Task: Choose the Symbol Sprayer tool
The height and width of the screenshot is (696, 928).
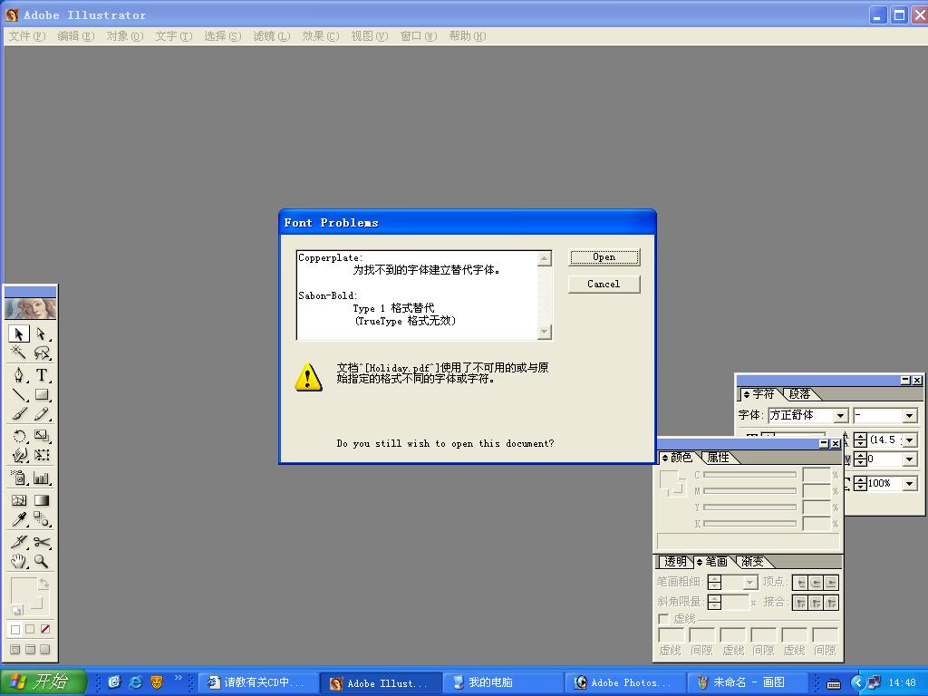Action: [x=19, y=478]
